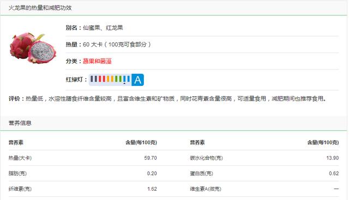Click the 纤维素(克) row label
349x200 pixels.
point(20,189)
